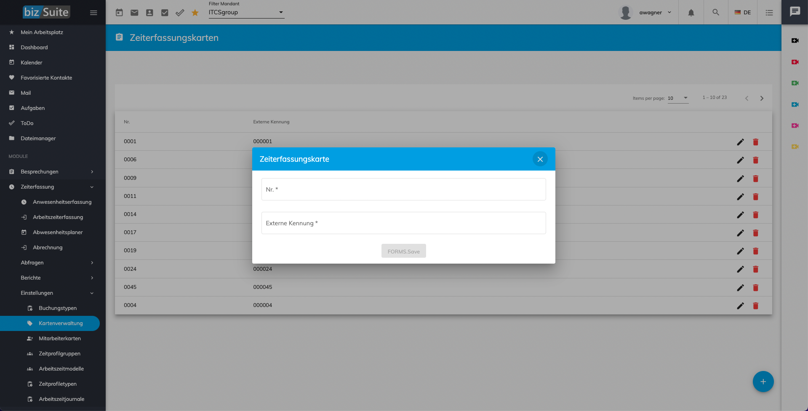Viewport: 808px width, 411px height.
Task: Click the calendar icon in top toolbar
Action: (x=119, y=13)
